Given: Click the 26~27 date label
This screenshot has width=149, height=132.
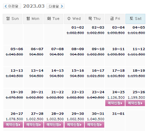Looking at the screenshot, I should tap(17, 114).
